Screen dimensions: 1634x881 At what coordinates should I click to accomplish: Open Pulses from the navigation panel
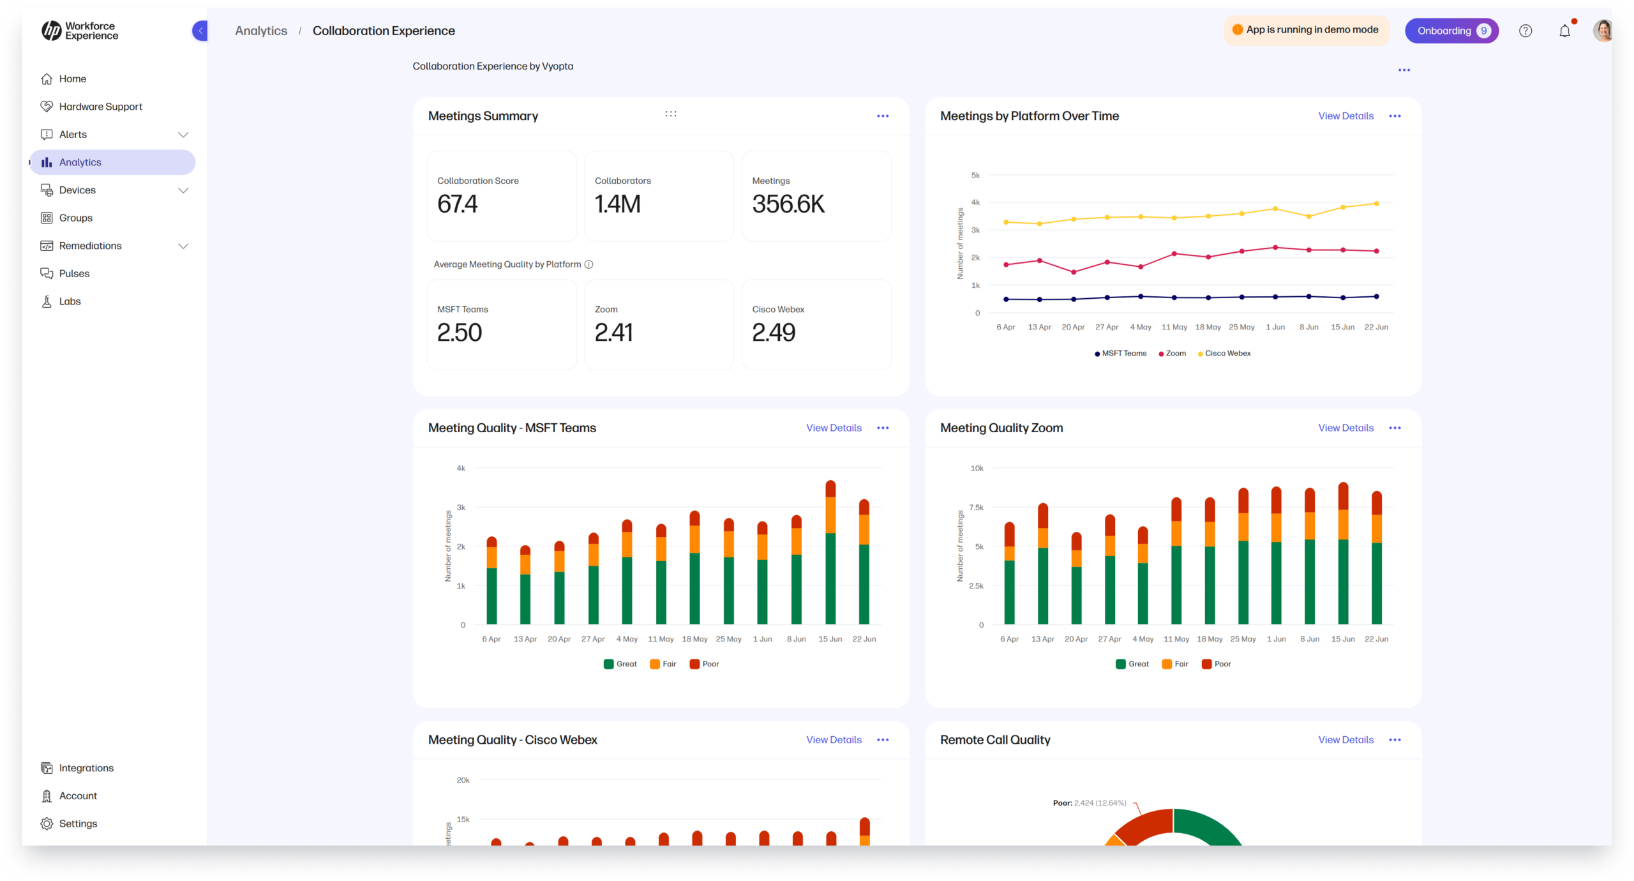coord(74,273)
